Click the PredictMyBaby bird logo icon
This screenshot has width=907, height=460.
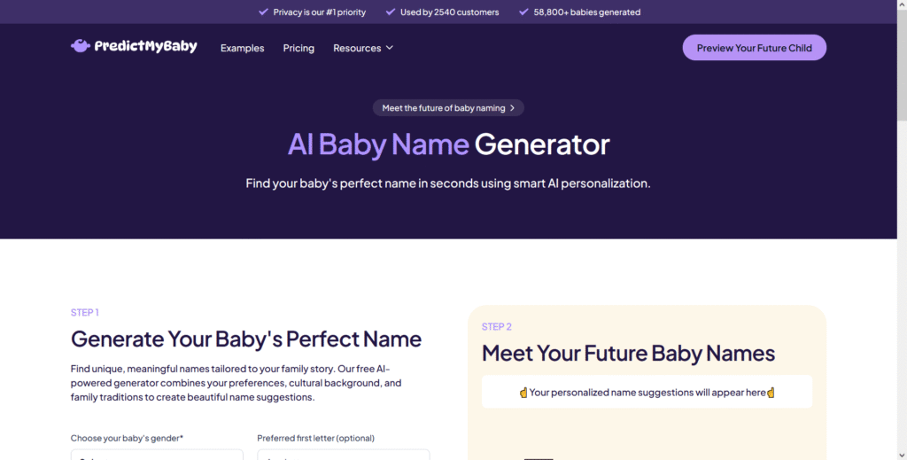[x=81, y=46]
